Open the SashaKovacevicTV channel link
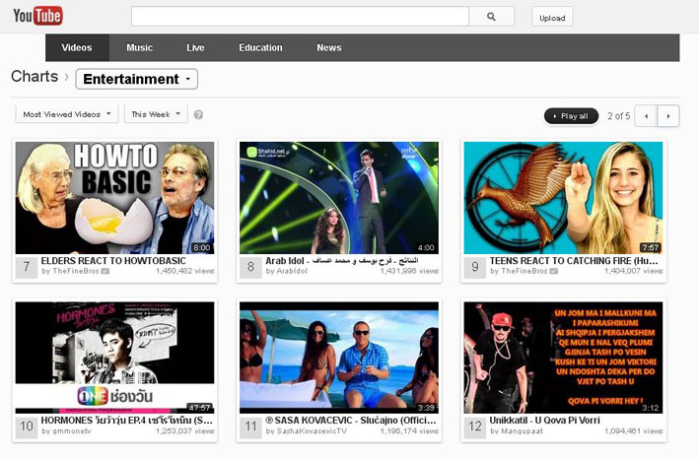The width and height of the screenshot is (699, 459). click(x=312, y=431)
